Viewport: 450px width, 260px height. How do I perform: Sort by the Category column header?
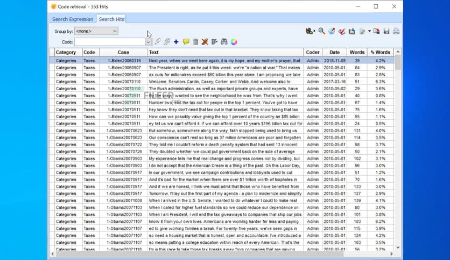[x=68, y=53]
